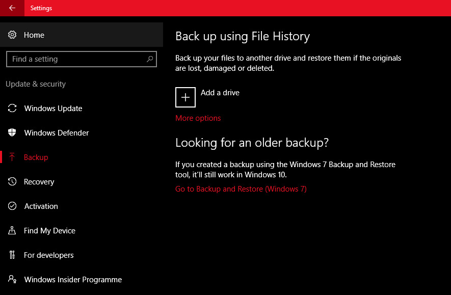Click the back arrow in the title bar
Viewport: 451px width, 295px height.
pyautogui.click(x=11, y=8)
